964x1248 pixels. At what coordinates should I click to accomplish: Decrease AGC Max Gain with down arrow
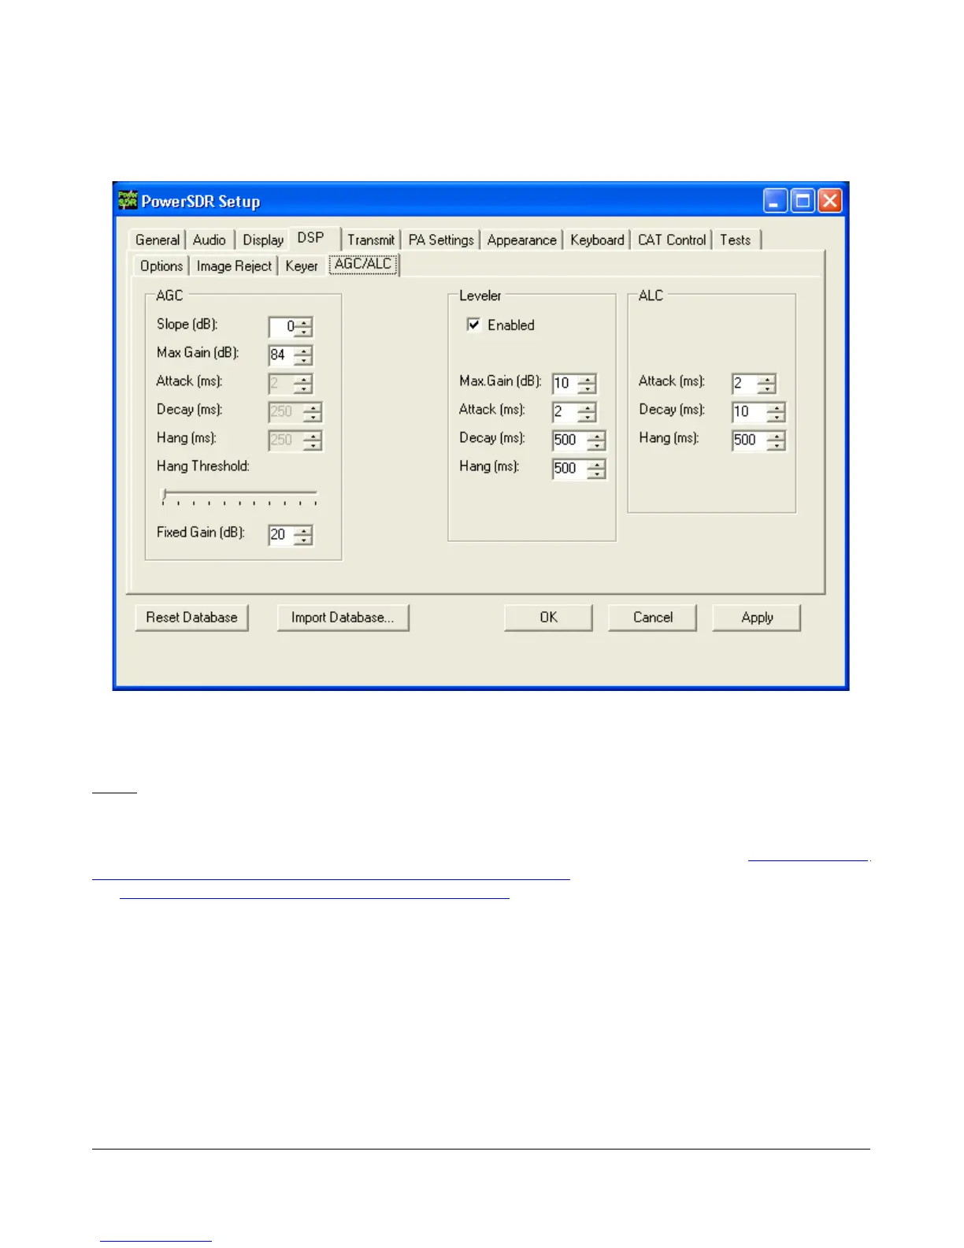click(x=305, y=359)
